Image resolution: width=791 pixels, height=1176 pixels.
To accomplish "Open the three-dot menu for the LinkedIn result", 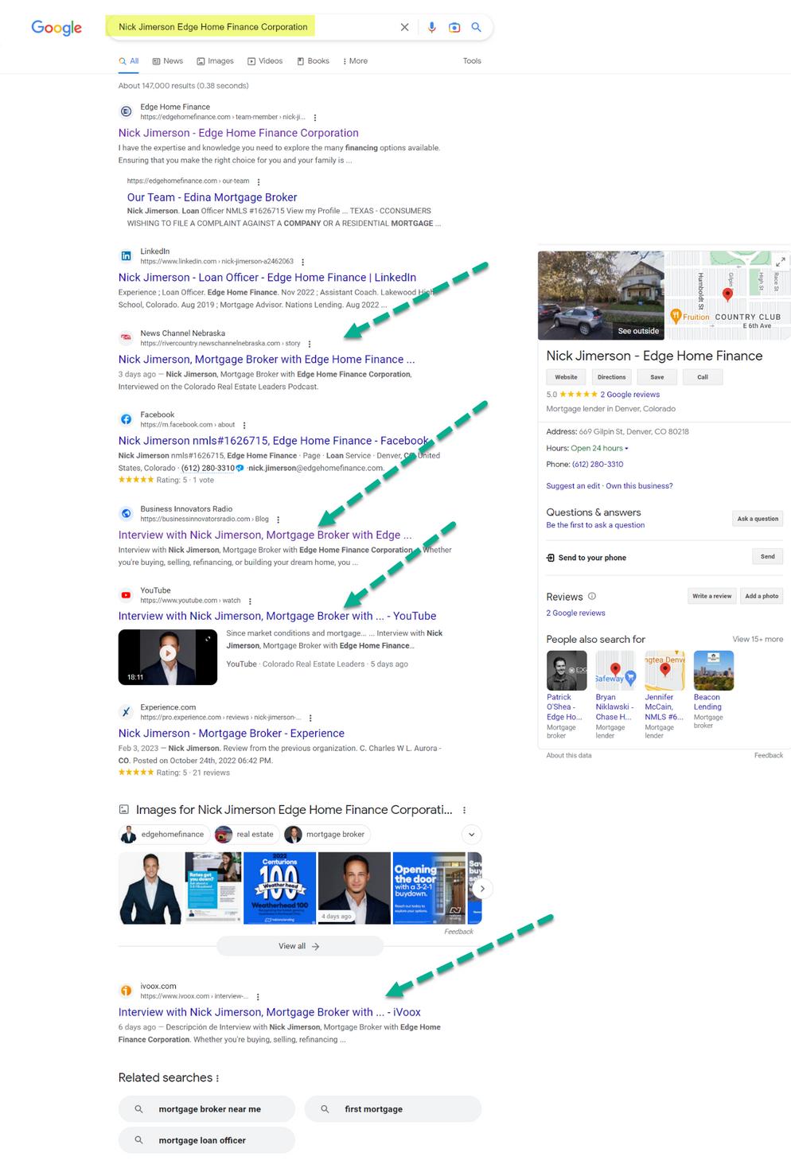I will 302,262.
